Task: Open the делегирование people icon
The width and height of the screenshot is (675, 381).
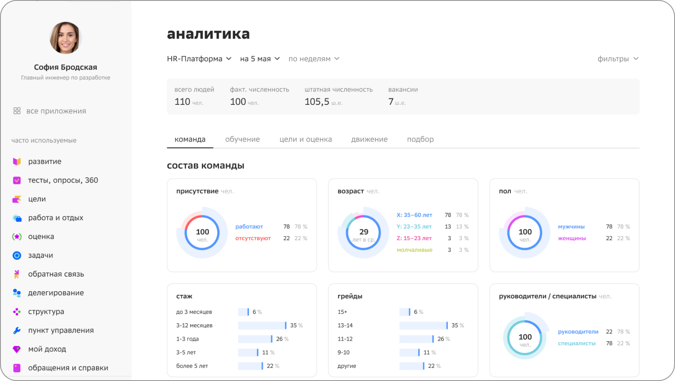Action: click(17, 293)
